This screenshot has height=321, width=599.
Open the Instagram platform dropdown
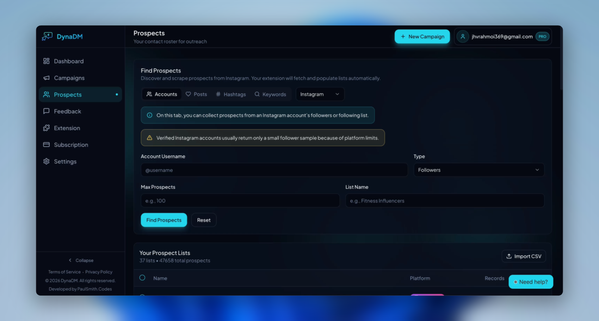point(320,94)
